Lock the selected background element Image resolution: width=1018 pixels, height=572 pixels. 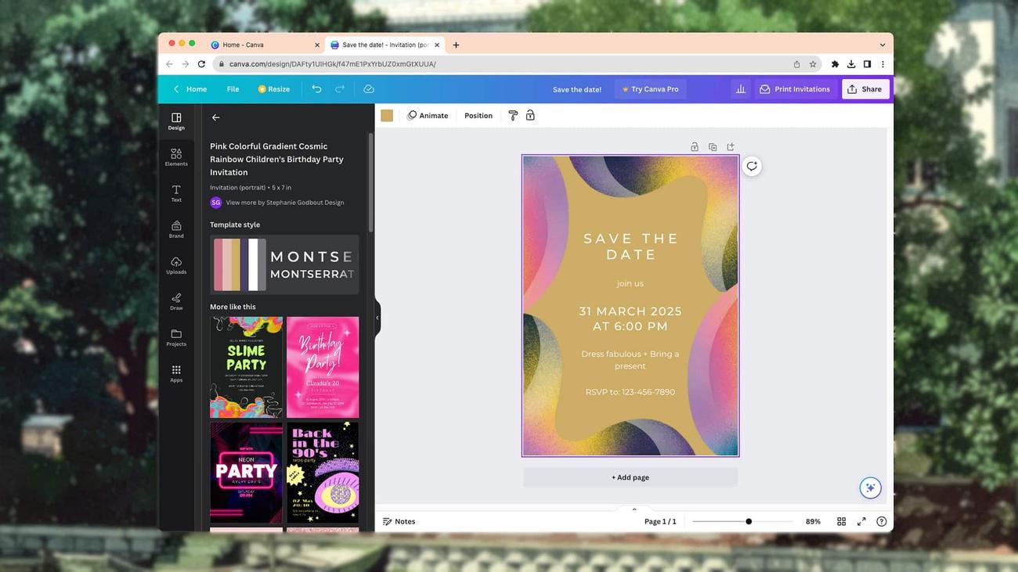[x=531, y=115]
